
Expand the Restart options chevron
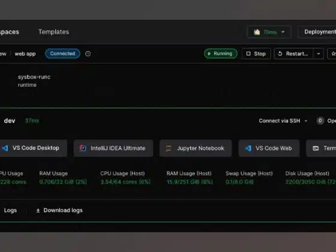pos(319,53)
